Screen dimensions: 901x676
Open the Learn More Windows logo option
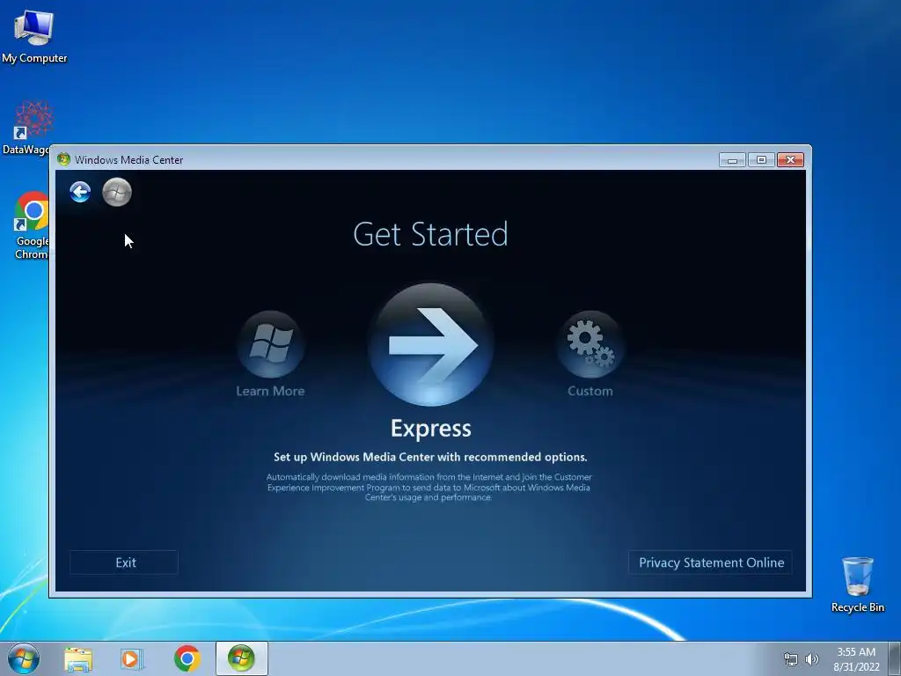click(271, 344)
